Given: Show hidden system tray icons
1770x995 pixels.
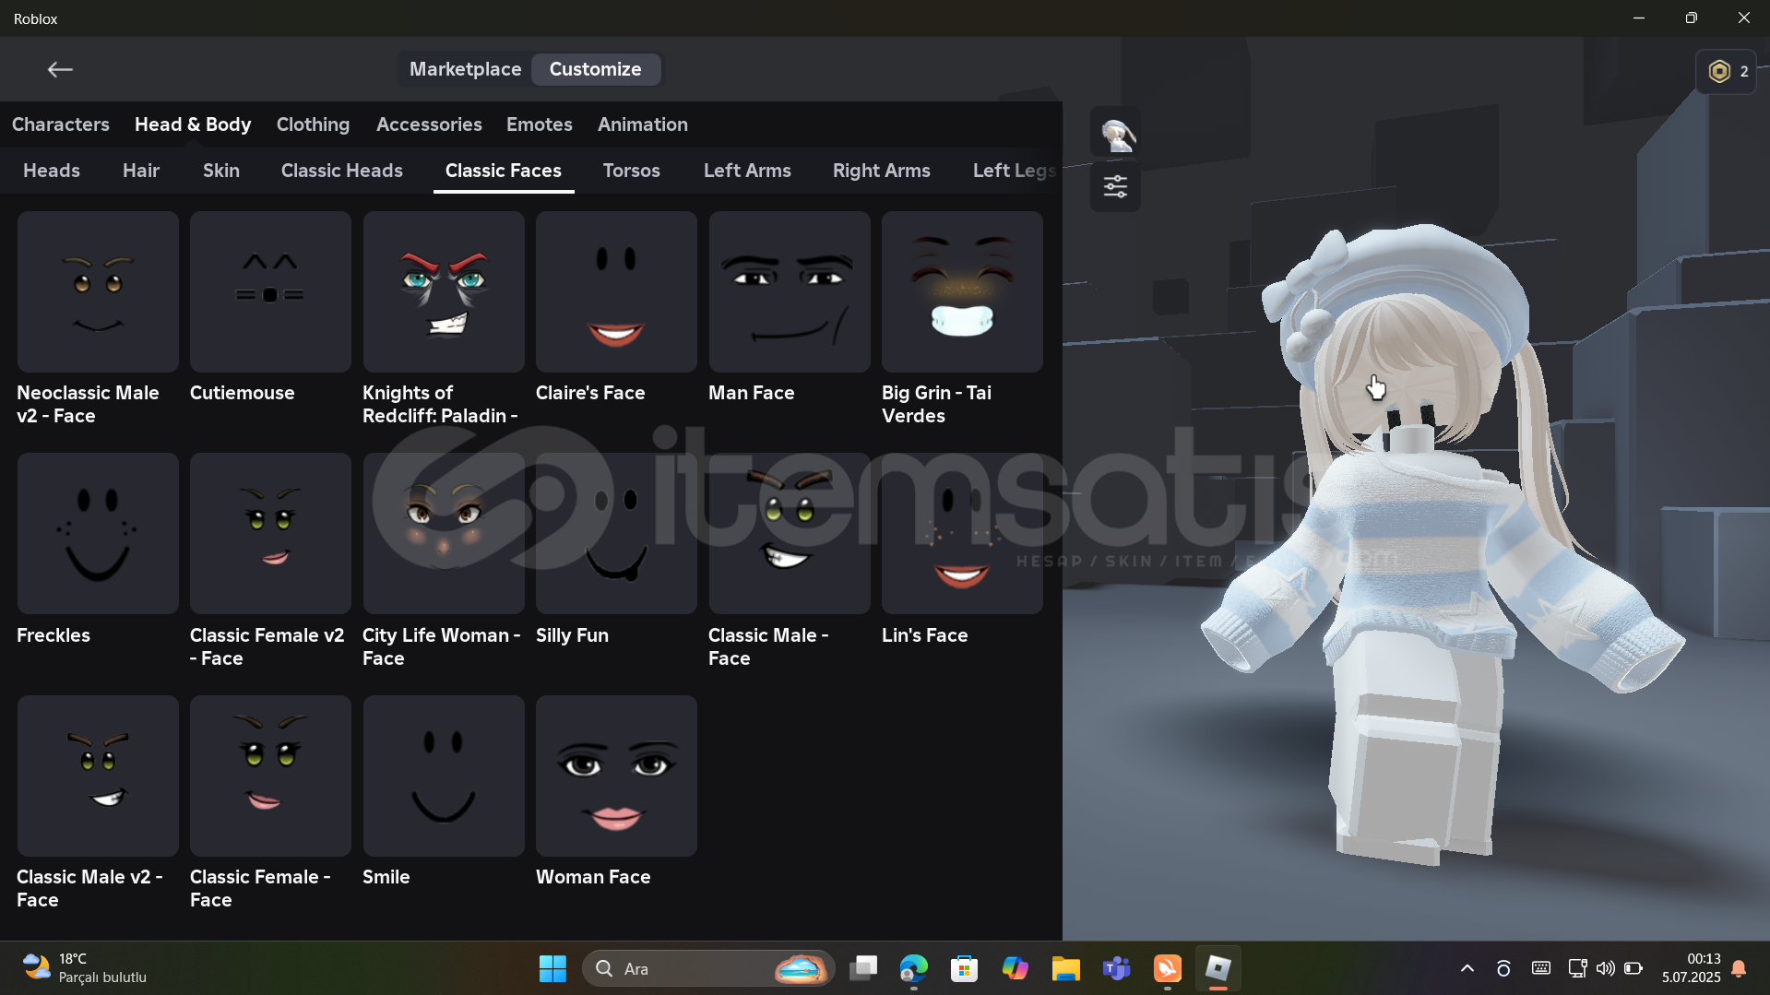Looking at the screenshot, I should click(x=1467, y=968).
